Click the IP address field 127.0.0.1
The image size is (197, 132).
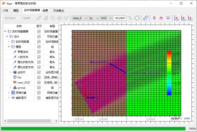click(x=12, y=18)
